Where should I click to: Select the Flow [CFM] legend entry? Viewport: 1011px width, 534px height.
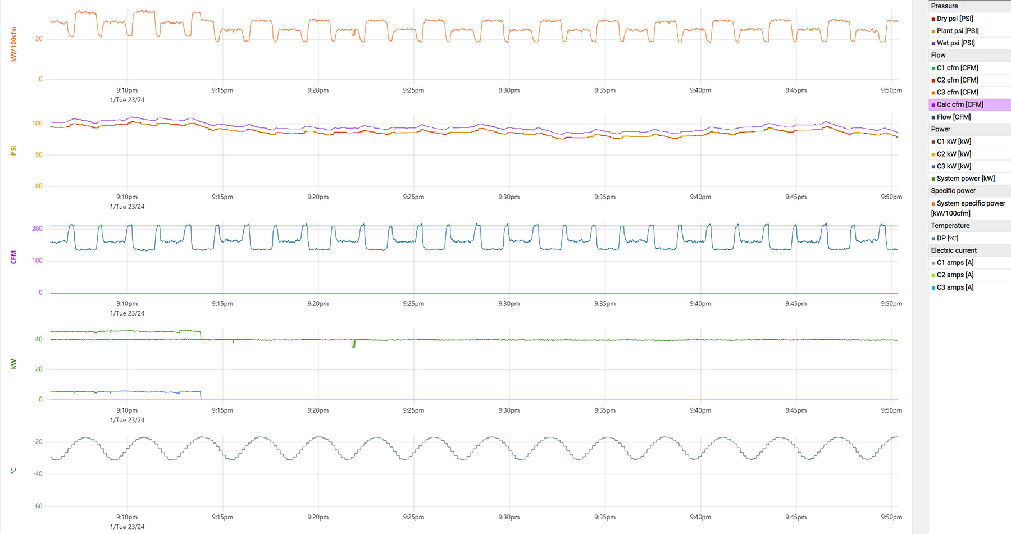(969, 117)
